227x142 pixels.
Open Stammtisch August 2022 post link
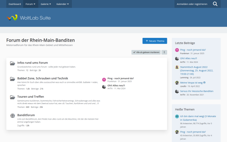pyautogui.click(x=197, y=70)
